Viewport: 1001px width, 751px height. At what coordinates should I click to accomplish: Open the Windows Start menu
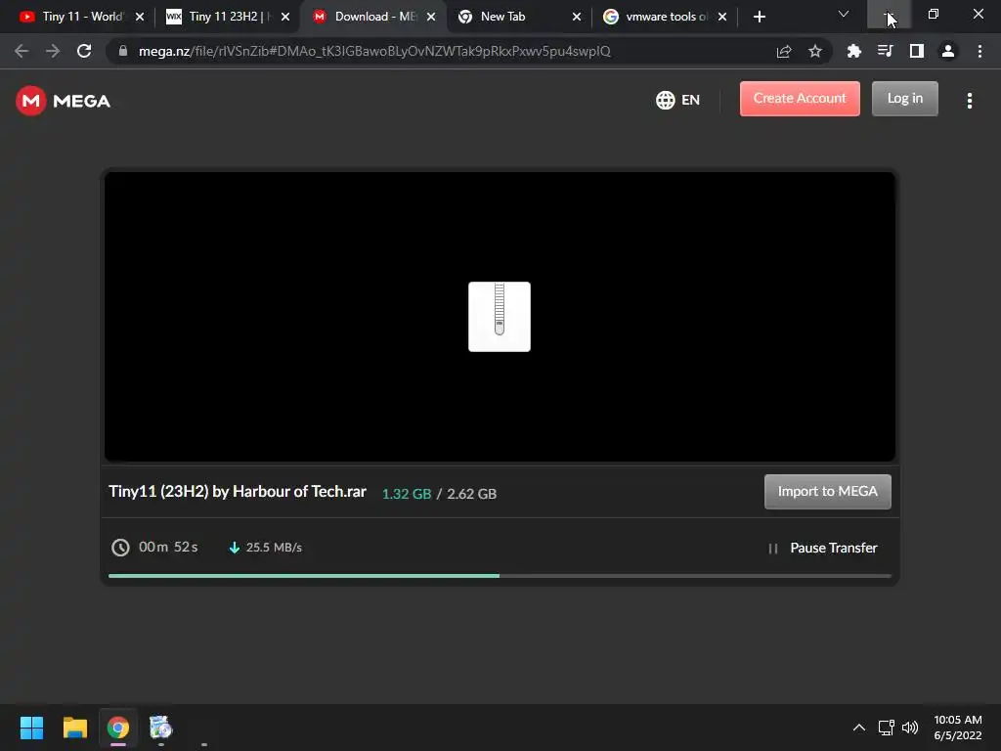[31, 728]
